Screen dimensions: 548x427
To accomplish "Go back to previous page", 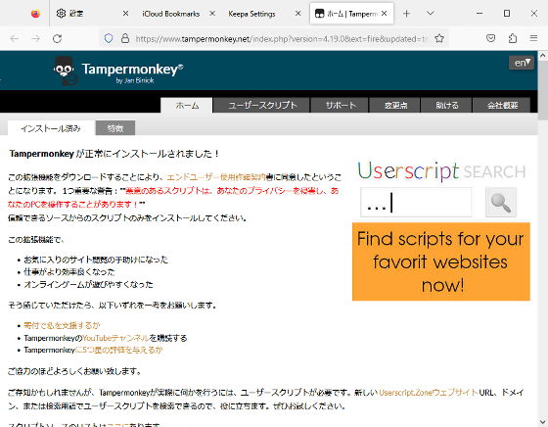I will pyautogui.click(x=15, y=38).
